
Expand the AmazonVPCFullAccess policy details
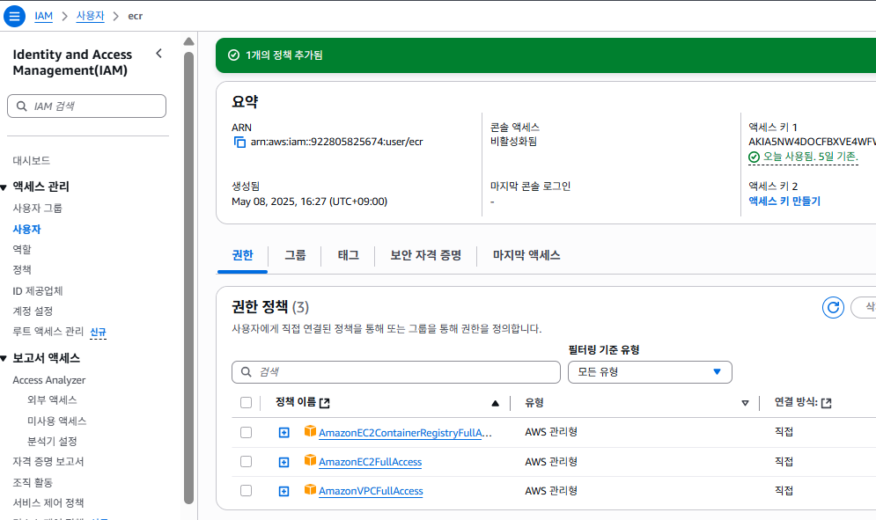(x=283, y=491)
